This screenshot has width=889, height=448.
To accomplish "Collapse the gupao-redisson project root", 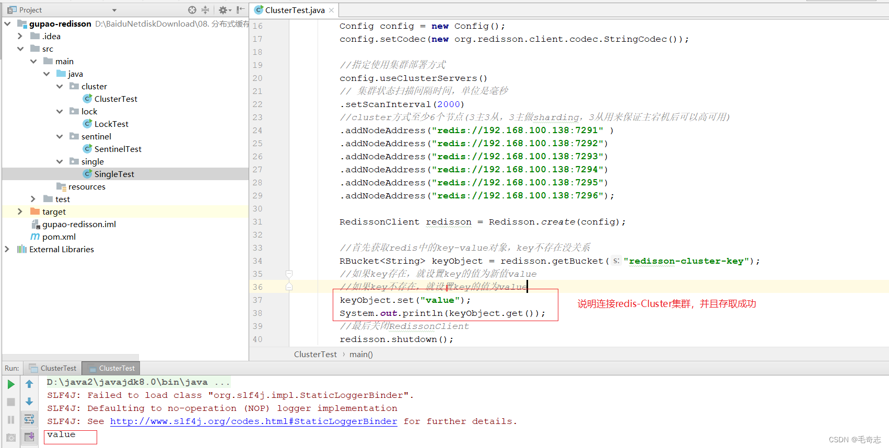I will coord(7,23).
